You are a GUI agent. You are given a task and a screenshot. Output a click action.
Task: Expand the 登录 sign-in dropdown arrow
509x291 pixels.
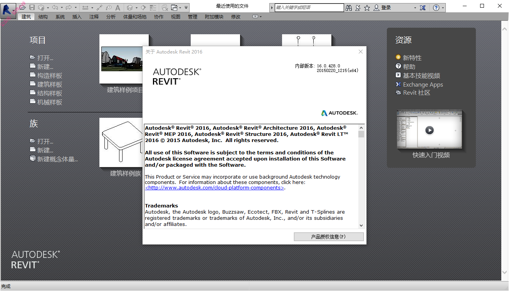pos(415,8)
